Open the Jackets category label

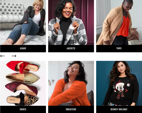[x=71, y=48]
